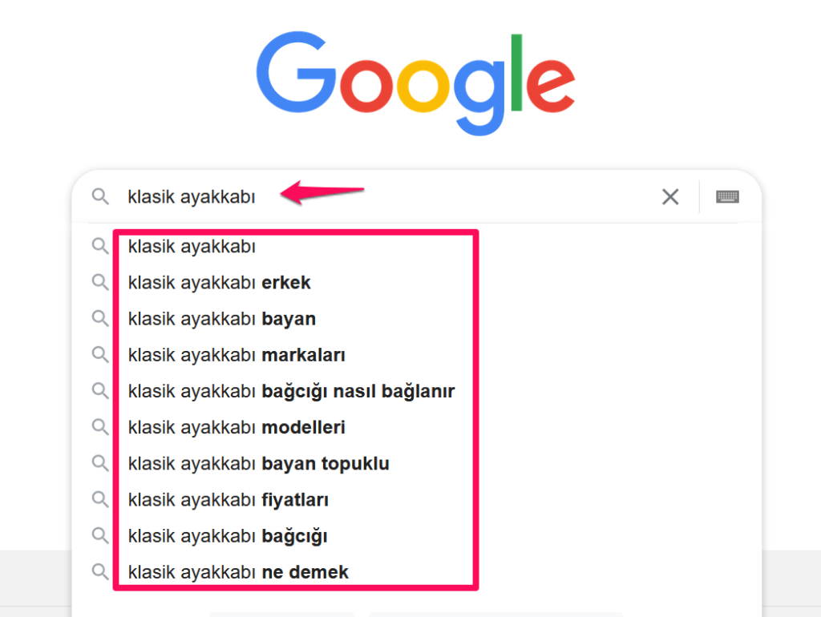Select suggestion 'klasik ayakkabı erkek'
The image size is (821, 617).
pos(219,283)
